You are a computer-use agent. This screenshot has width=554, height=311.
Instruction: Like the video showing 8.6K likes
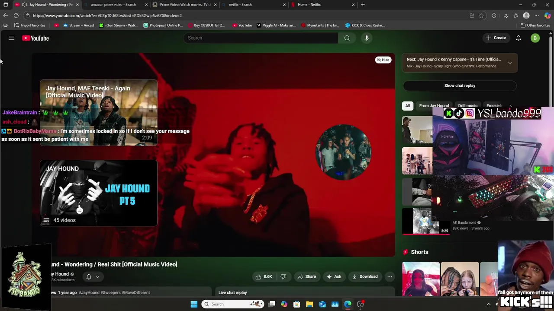pyautogui.click(x=264, y=276)
